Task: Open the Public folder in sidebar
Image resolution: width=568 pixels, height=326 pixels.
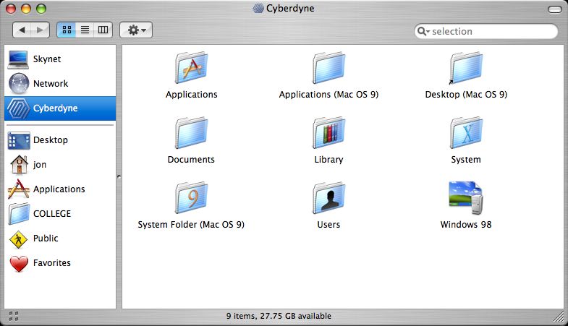Action: [x=60, y=239]
